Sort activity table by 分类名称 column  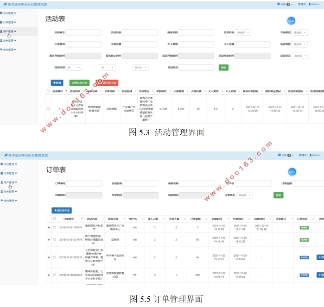point(112,91)
